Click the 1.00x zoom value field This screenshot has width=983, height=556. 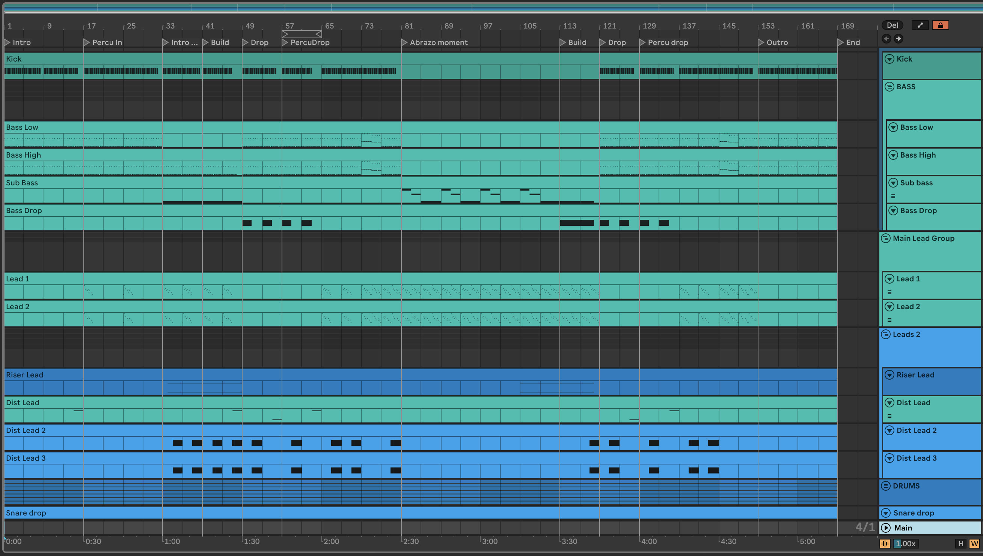point(905,543)
